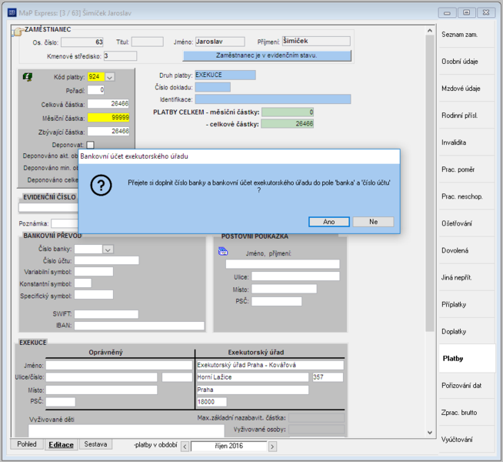Click the blue postal order icon
The width and height of the screenshot is (503, 462).
[x=223, y=251]
